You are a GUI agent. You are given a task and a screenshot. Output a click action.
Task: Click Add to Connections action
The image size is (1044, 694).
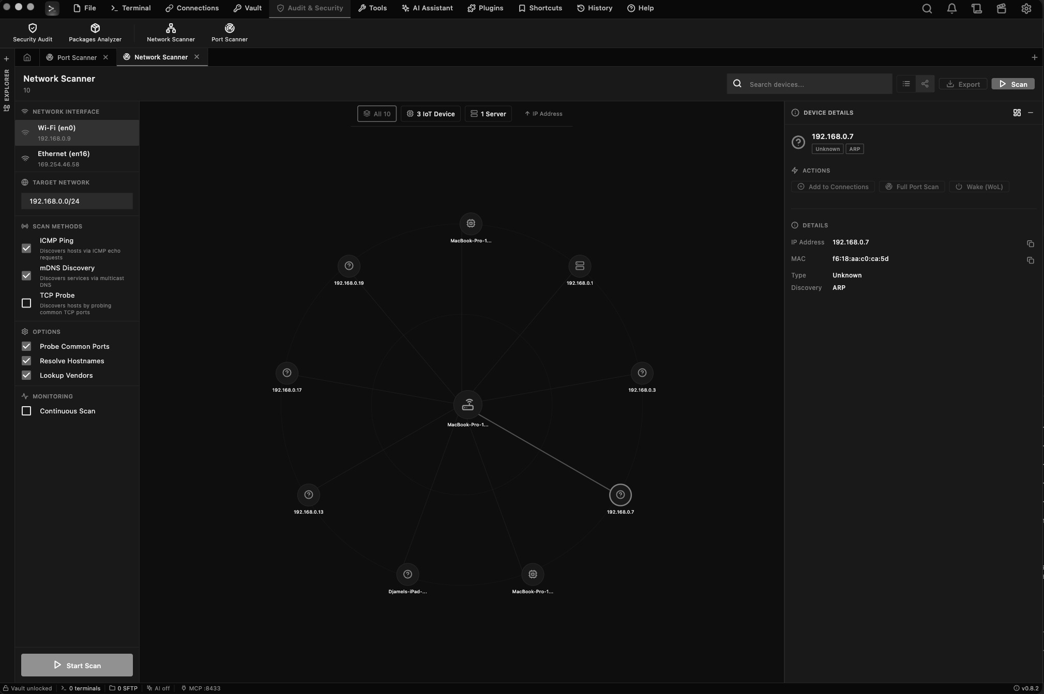833,187
